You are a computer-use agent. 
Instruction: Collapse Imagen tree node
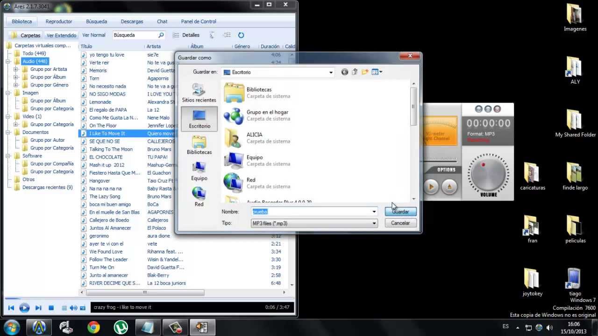[x=8, y=93]
